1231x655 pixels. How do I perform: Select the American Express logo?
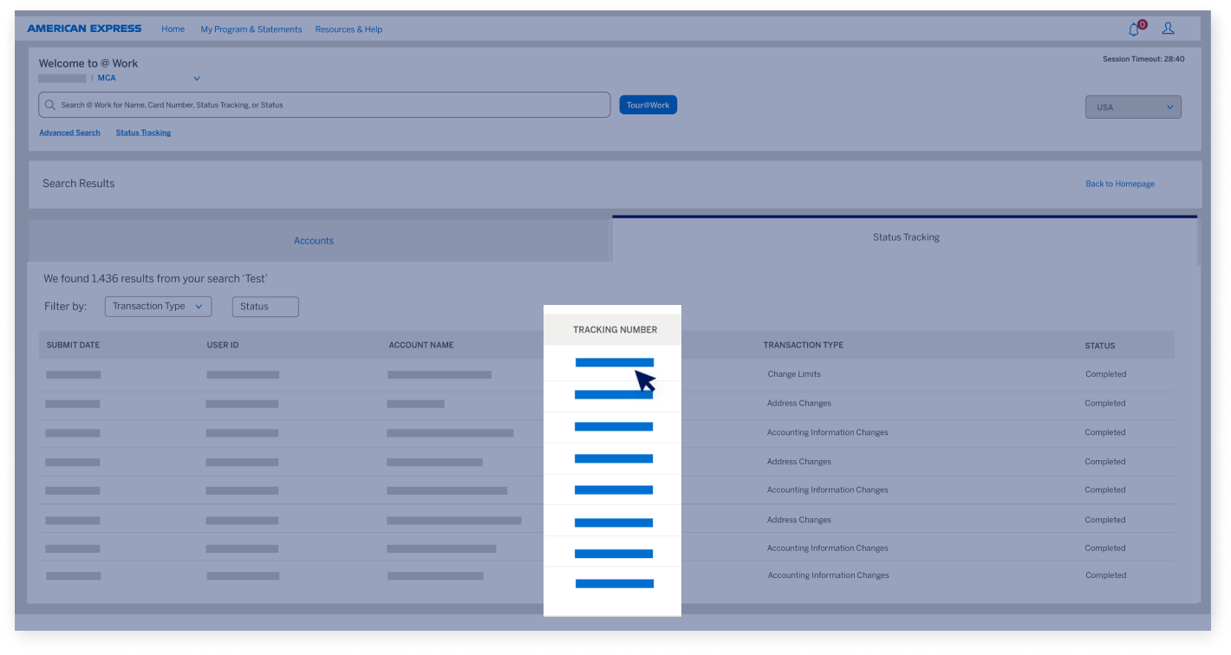[84, 28]
